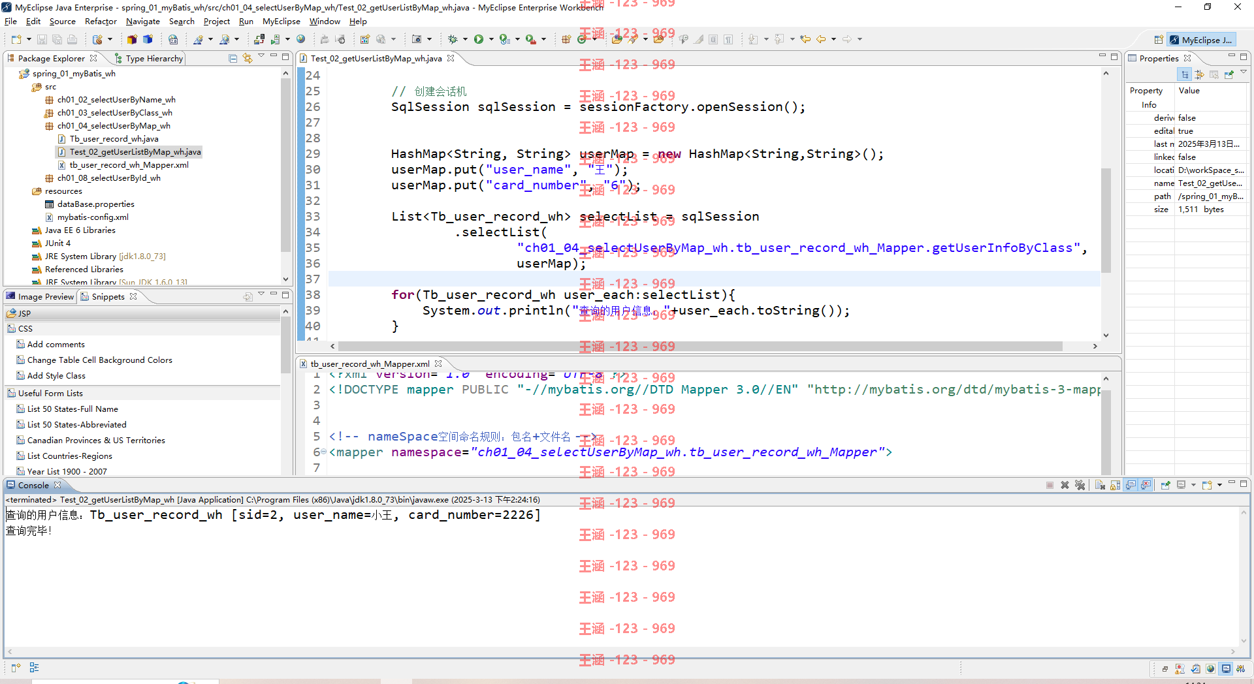This screenshot has height=684, width=1254.
Task: Click the console monitor icon in status bar
Action: 1226,668
